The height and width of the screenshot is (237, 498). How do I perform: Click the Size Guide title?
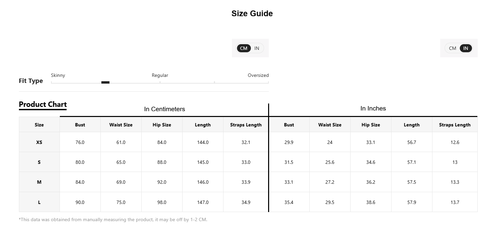click(x=252, y=13)
